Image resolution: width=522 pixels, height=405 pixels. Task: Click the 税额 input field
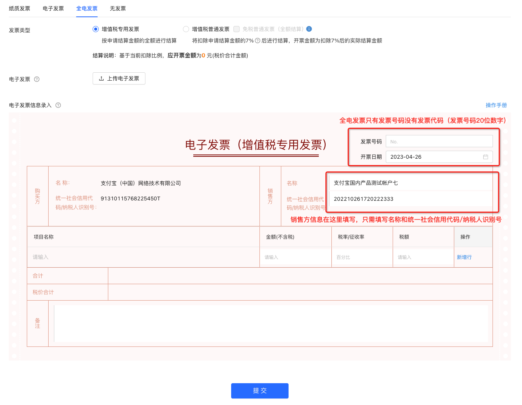(424, 257)
